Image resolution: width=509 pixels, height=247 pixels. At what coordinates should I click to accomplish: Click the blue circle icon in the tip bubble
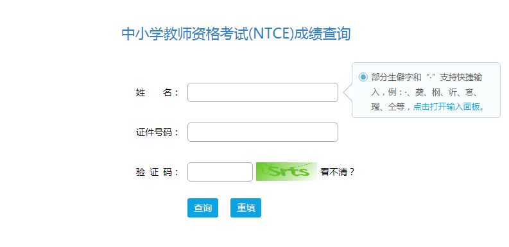coord(363,77)
